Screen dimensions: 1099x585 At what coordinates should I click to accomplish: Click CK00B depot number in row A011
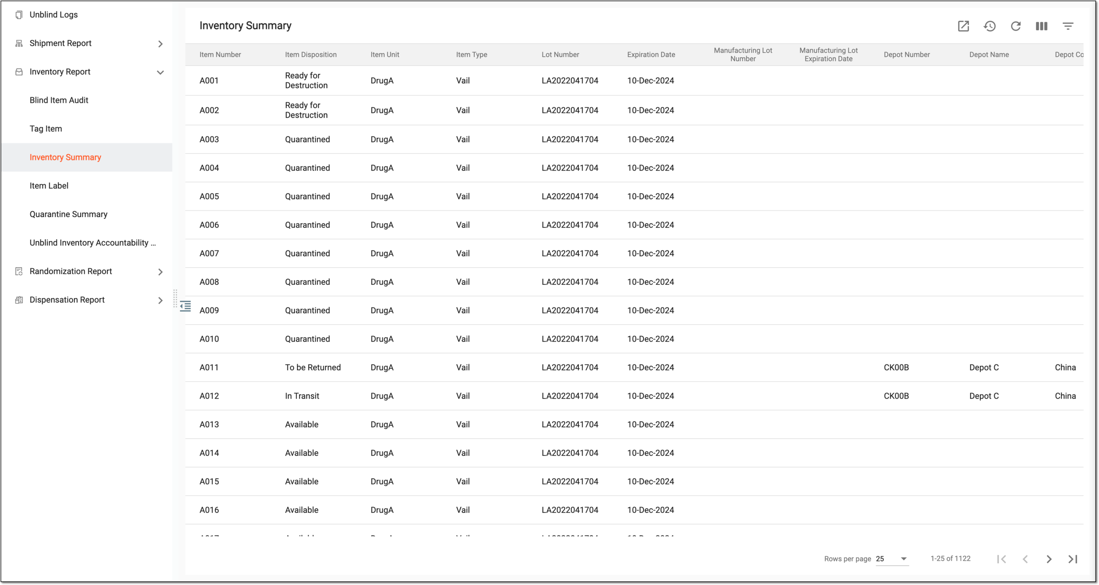tap(896, 367)
